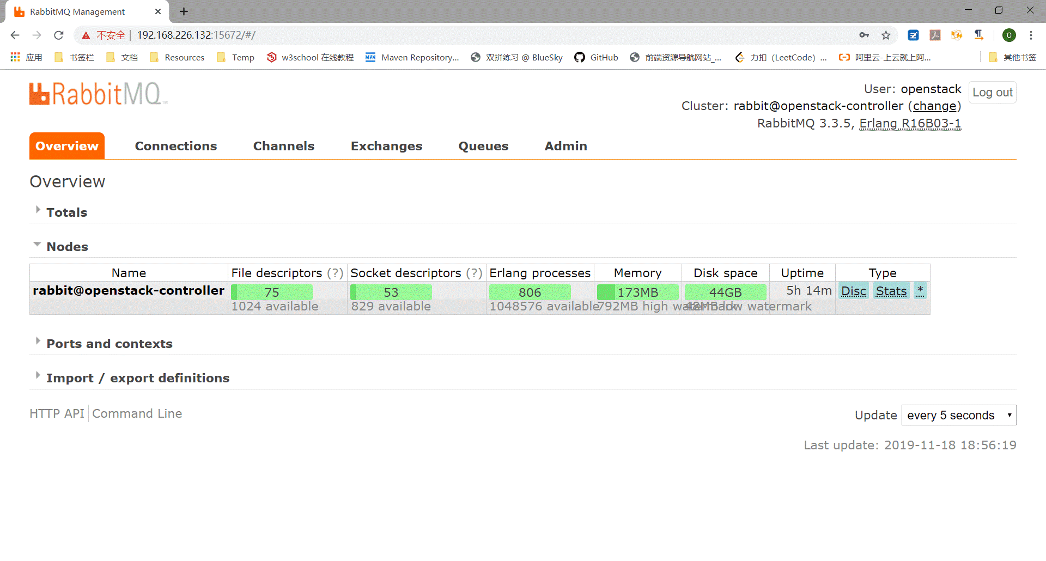This screenshot has width=1046, height=561.
Task: Open a new browser tab
Action: tap(184, 11)
